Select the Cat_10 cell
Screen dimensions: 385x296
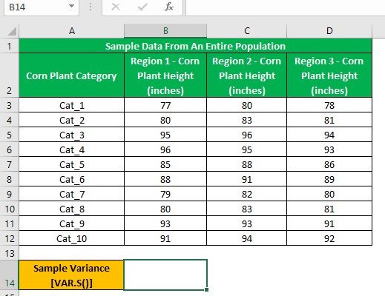coord(71,238)
